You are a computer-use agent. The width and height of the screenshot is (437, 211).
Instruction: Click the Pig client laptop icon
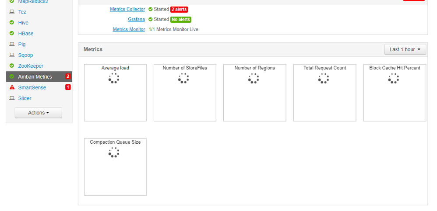pyautogui.click(x=12, y=44)
